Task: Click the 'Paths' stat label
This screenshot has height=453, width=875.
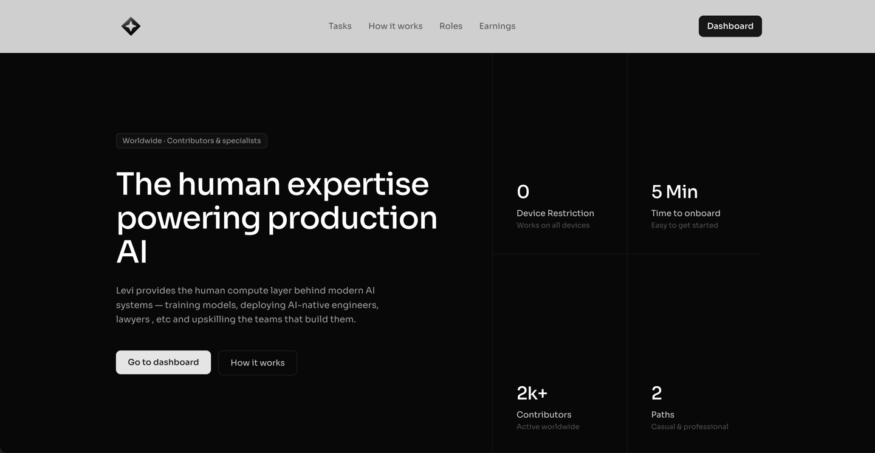Action: 662,415
